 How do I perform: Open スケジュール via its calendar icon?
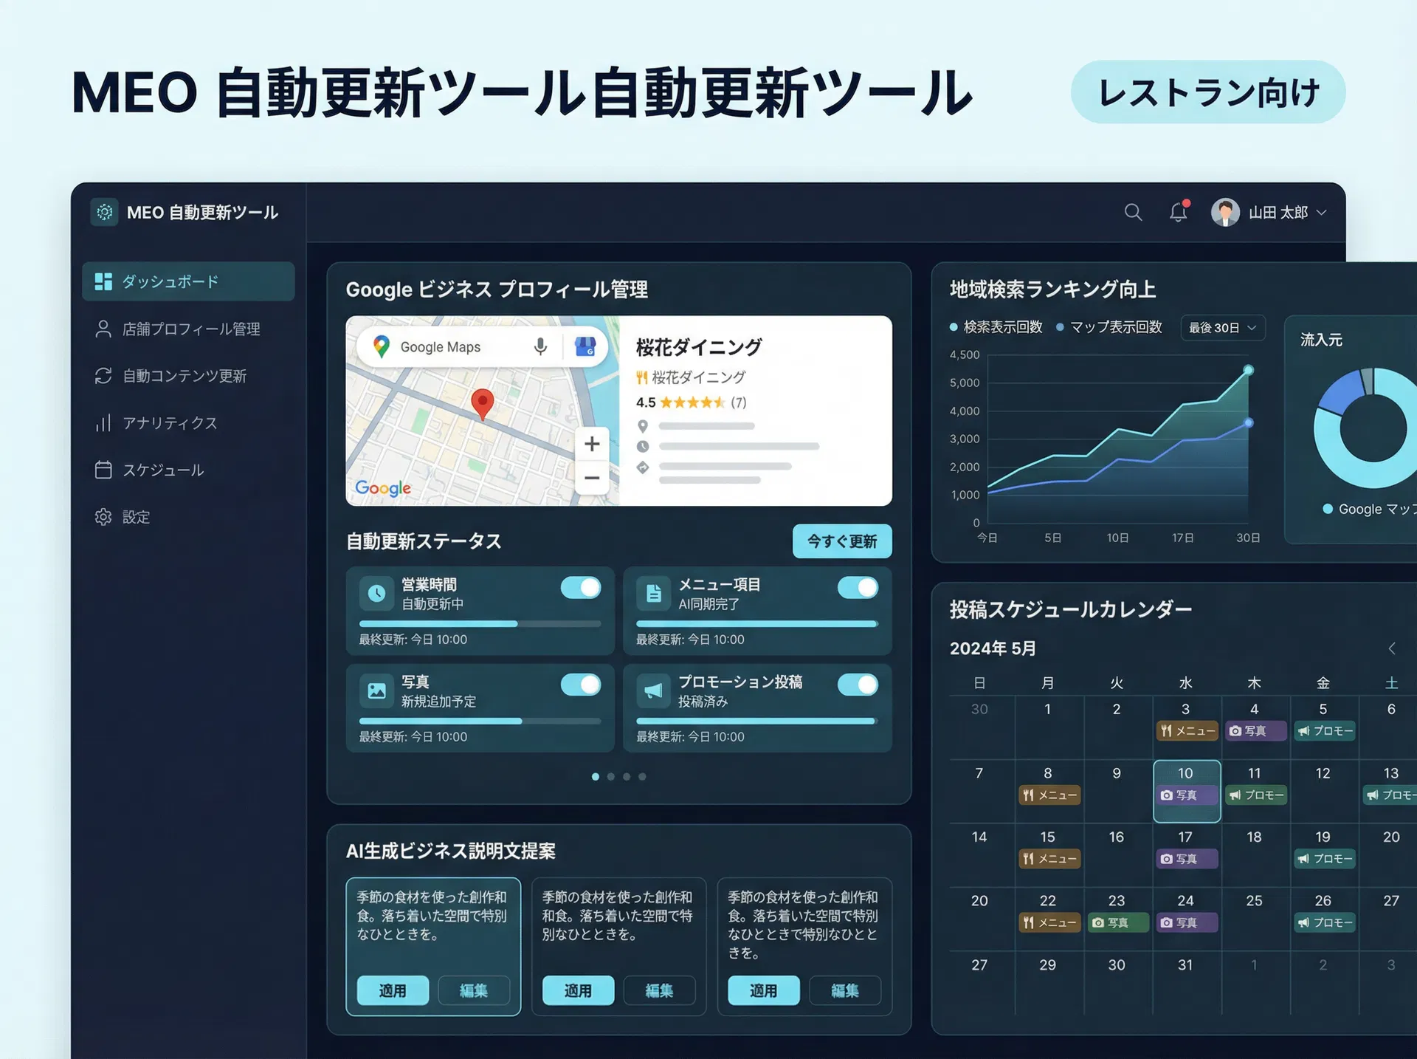click(x=104, y=470)
